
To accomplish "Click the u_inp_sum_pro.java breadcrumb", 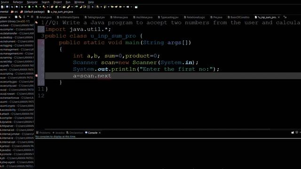I will click(60, 12).
